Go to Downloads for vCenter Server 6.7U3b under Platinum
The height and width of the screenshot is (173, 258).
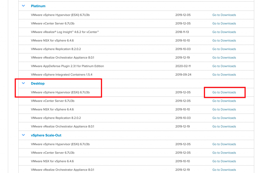(224, 23)
